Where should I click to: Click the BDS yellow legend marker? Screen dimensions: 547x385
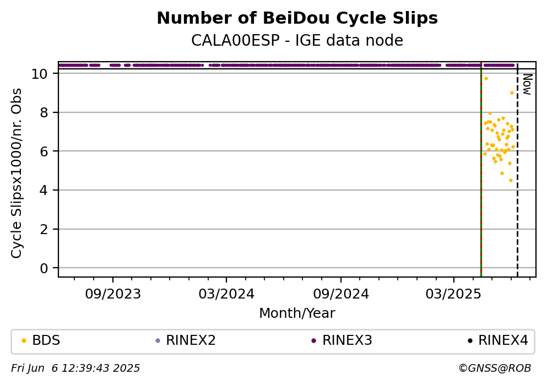click(x=24, y=341)
